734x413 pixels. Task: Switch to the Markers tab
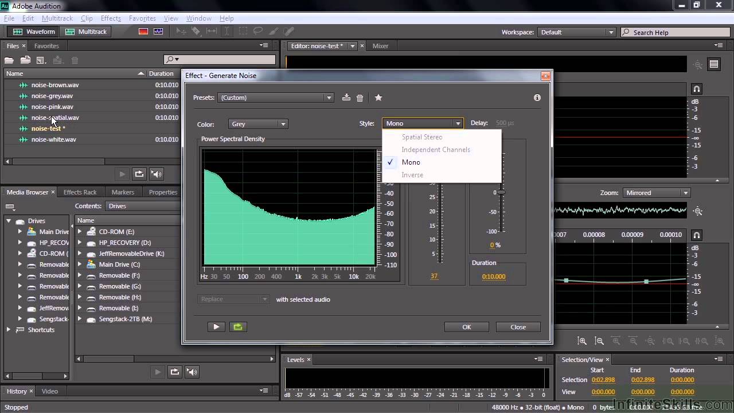point(123,192)
